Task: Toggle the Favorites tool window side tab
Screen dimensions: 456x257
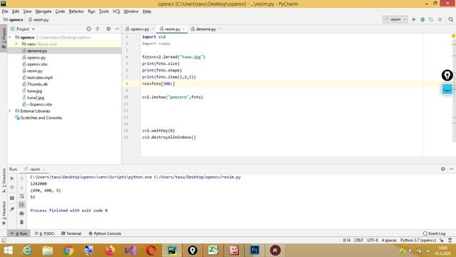Action: click(4, 213)
